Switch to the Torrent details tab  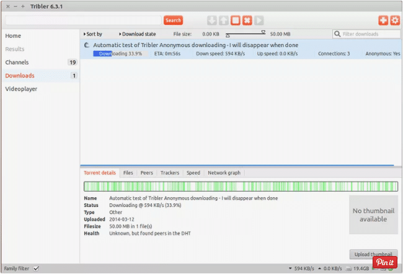tap(100, 173)
